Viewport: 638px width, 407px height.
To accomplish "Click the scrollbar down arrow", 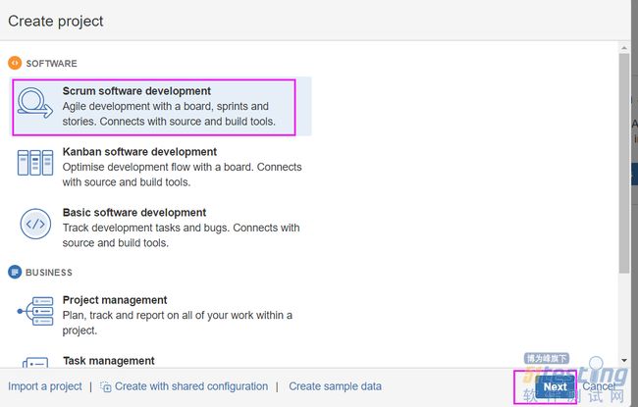I will 624,360.
